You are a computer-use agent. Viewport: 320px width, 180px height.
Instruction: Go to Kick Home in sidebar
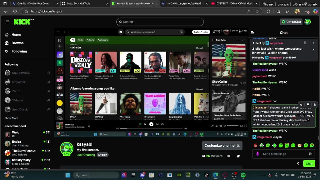(16, 35)
